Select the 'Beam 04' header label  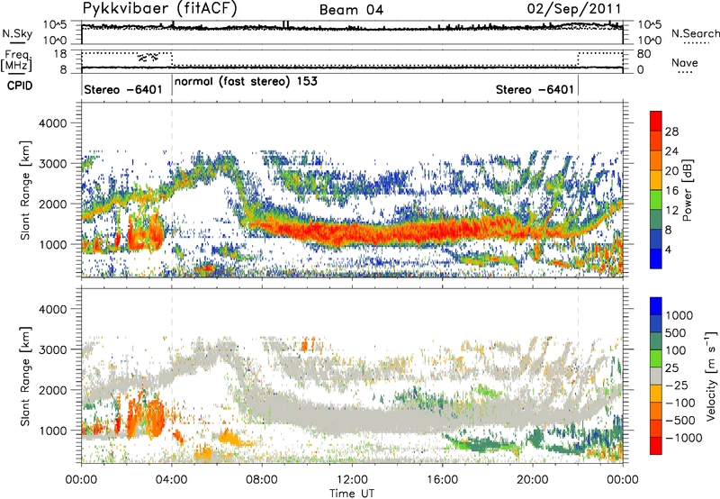351,10
